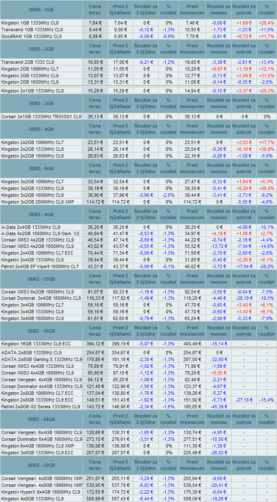Click the -28,2% half-year change value
The height and width of the screenshot is (502, 277).
pyautogui.click(x=267, y=266)
